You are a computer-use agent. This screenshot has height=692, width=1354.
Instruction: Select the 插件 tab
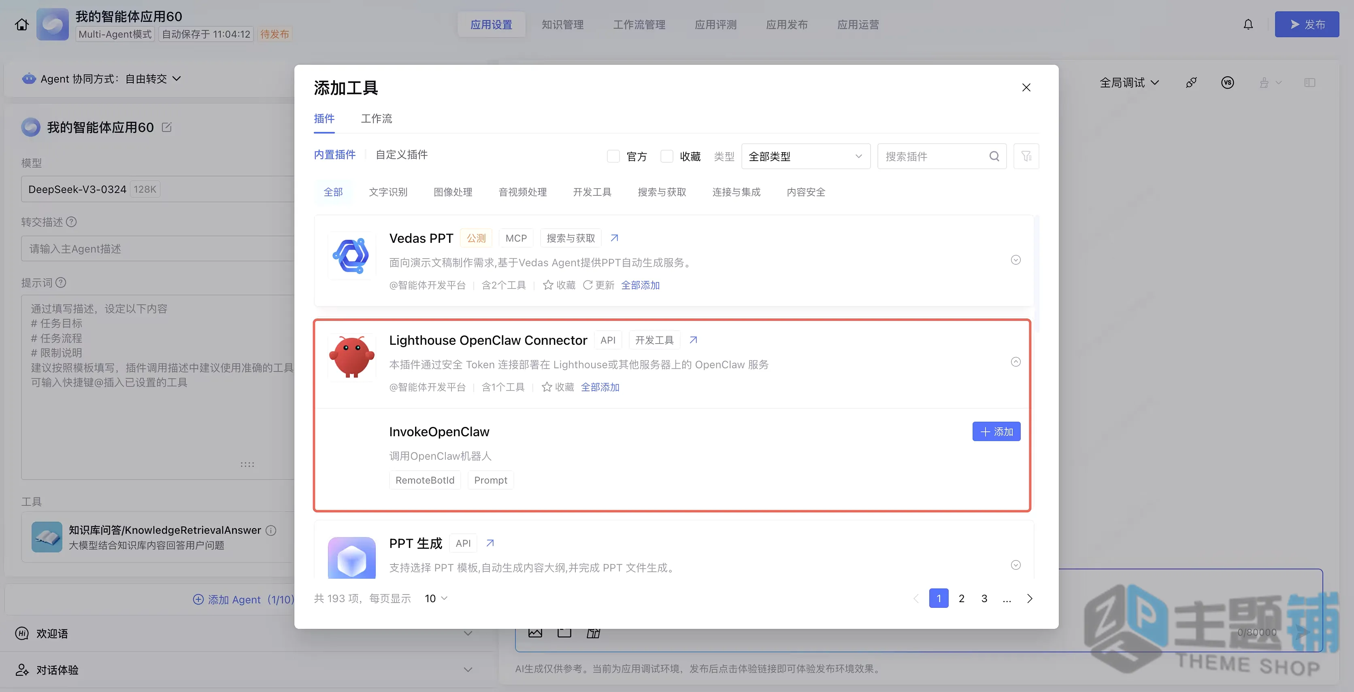[324, 118]
